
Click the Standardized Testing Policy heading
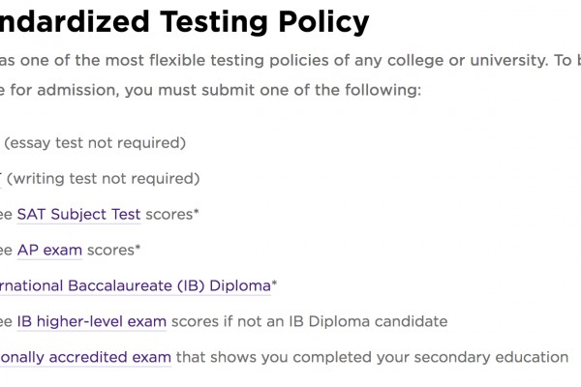[x=185, y=22]
